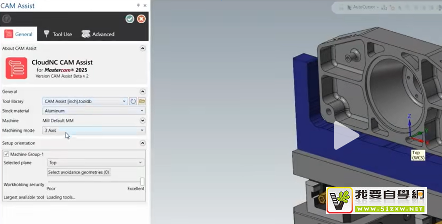Open the Stock material dropdown
The width and height of the screenshot is (442, 224).
pyautogui.click(x=94, y=111)
